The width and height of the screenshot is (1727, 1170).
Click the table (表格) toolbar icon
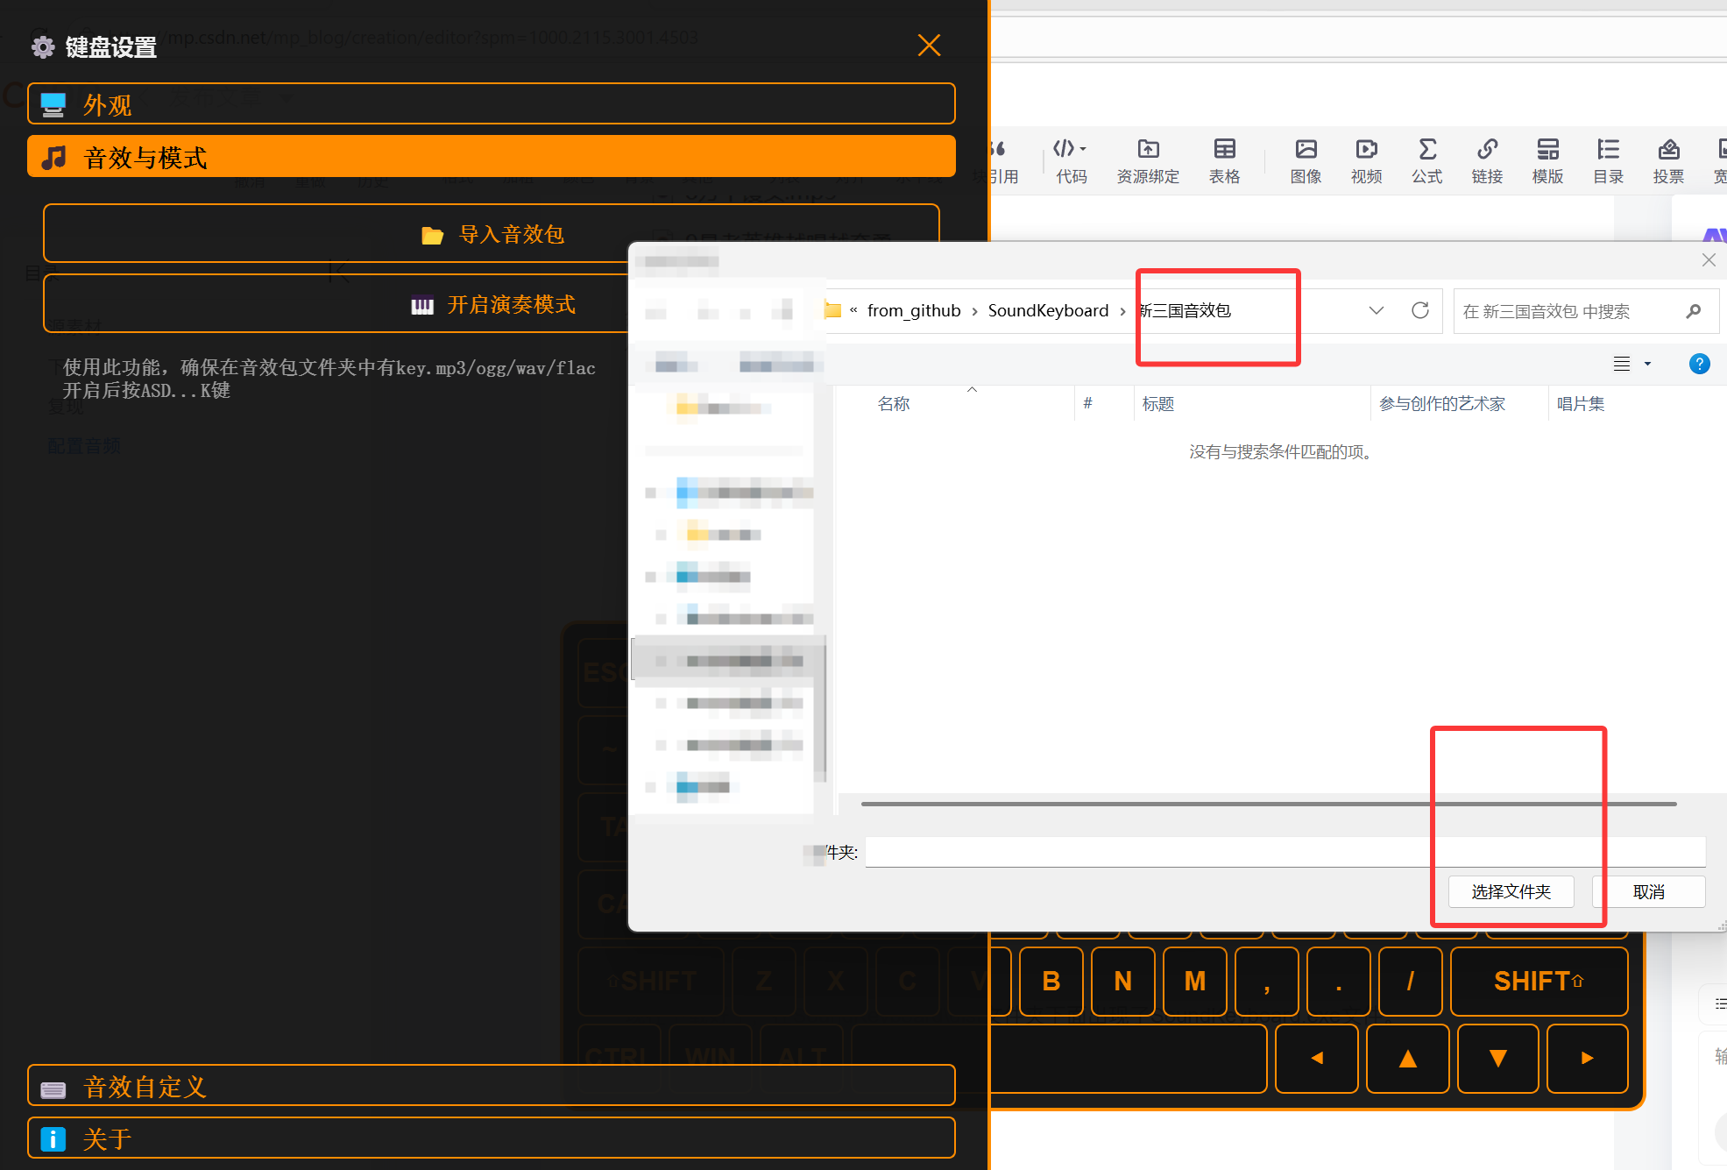(1224, 160)
